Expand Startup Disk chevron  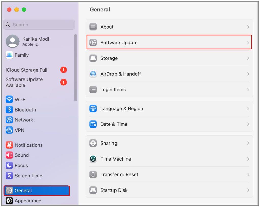point(248,190)
